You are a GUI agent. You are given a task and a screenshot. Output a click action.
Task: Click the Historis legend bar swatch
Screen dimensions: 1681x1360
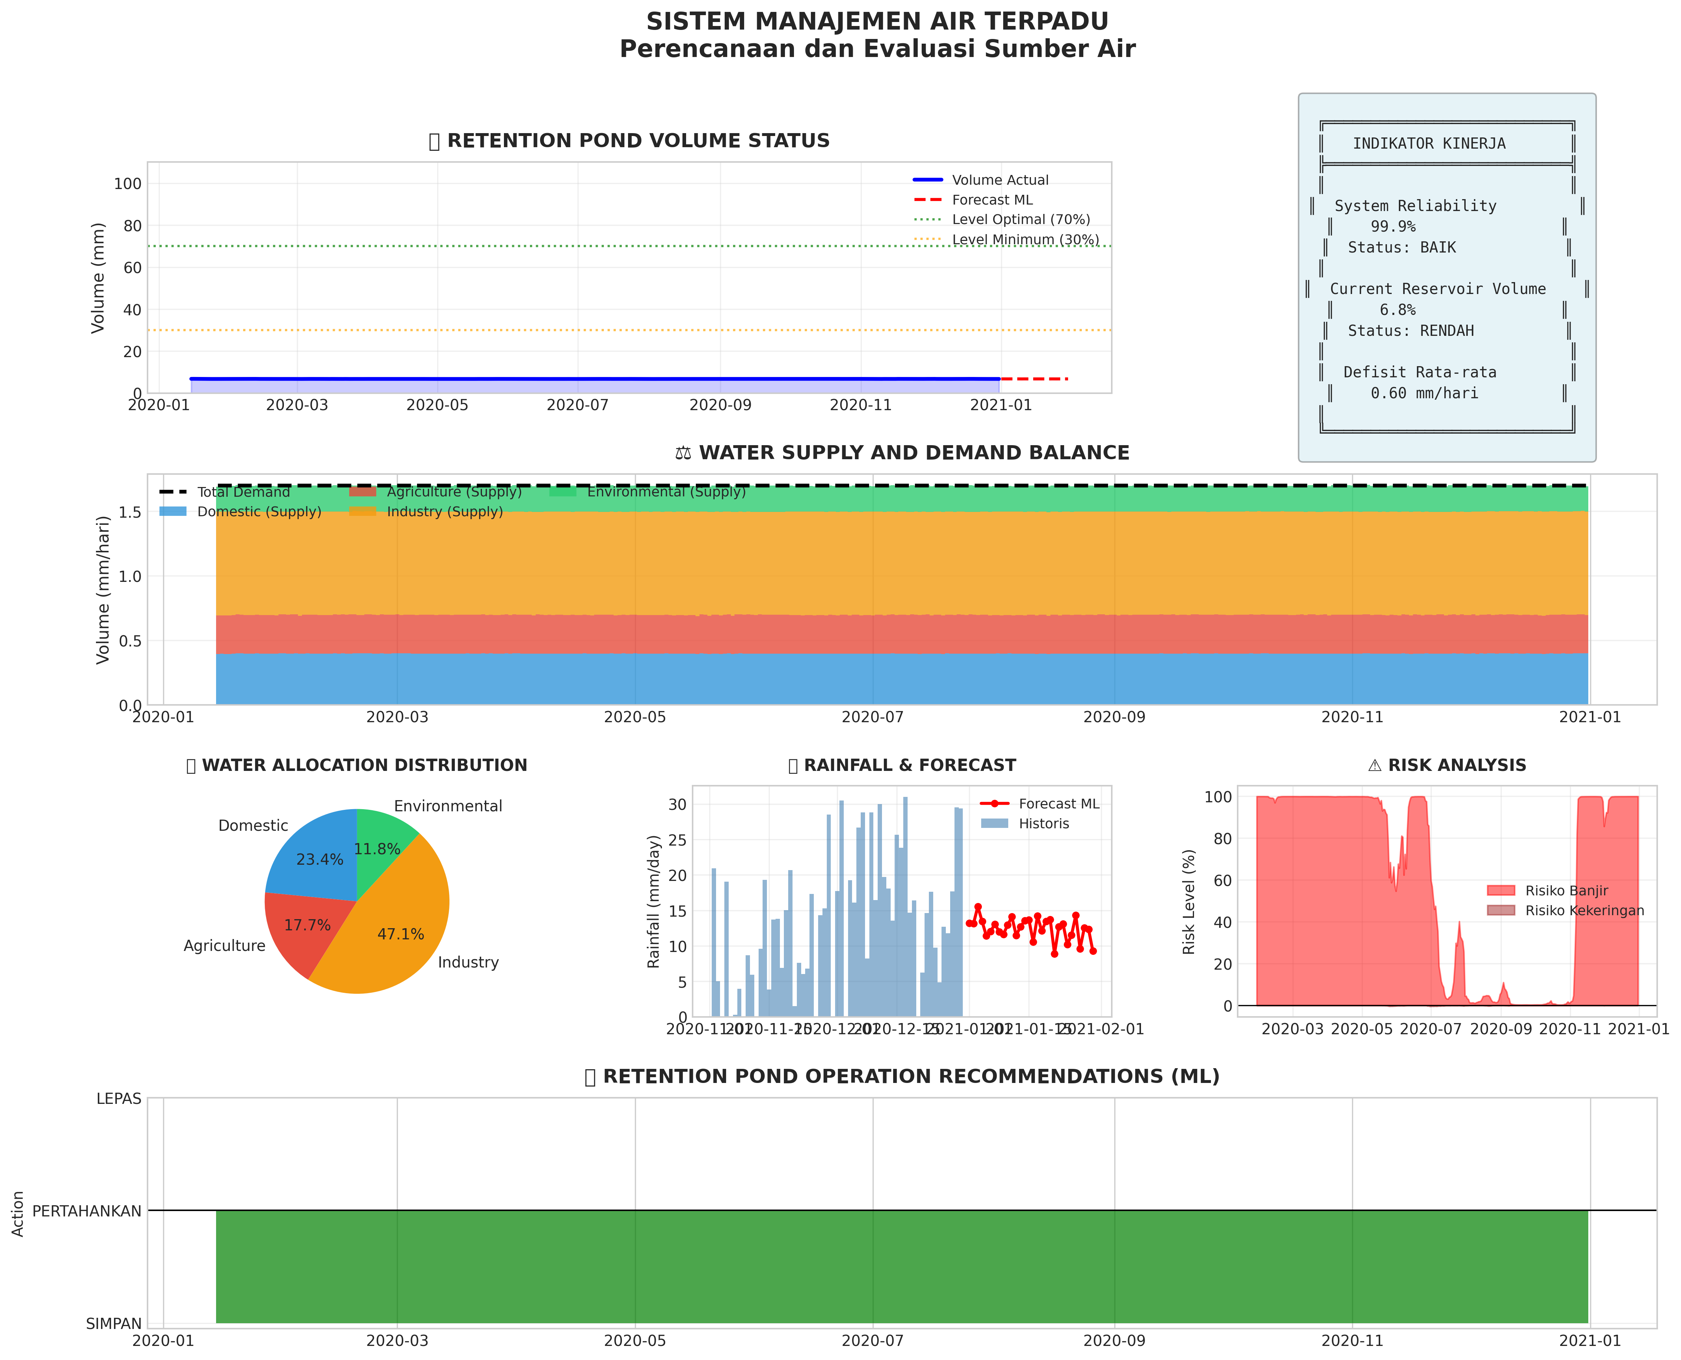click(994, 823)
